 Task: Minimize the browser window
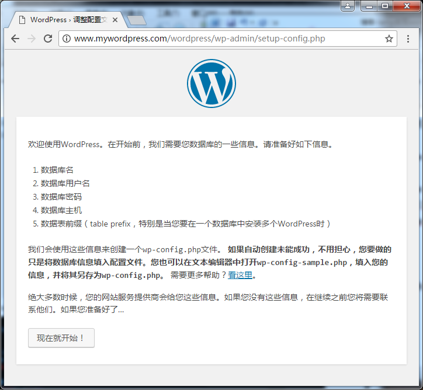(x=369, y=6)
